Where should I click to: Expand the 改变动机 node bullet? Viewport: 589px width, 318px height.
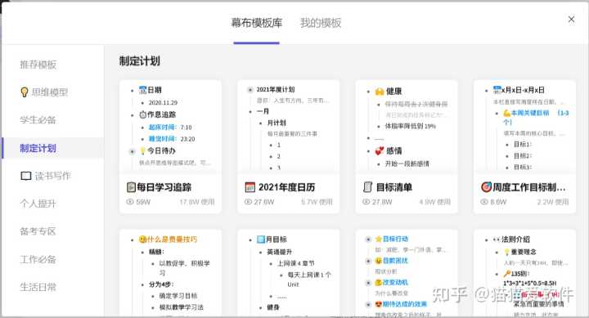[368, 283]
